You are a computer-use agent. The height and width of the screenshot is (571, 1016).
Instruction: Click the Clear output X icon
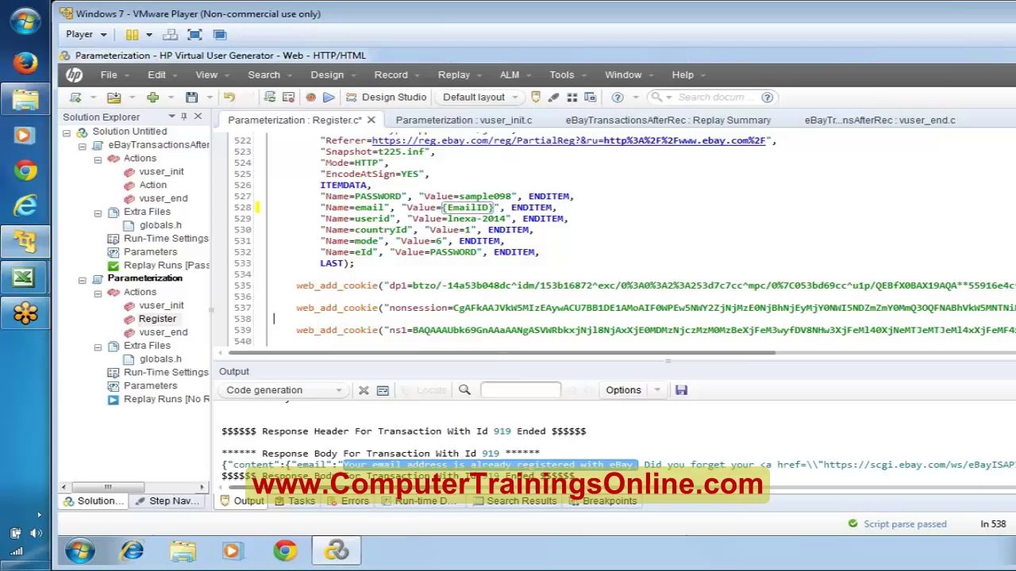point(364,390)
